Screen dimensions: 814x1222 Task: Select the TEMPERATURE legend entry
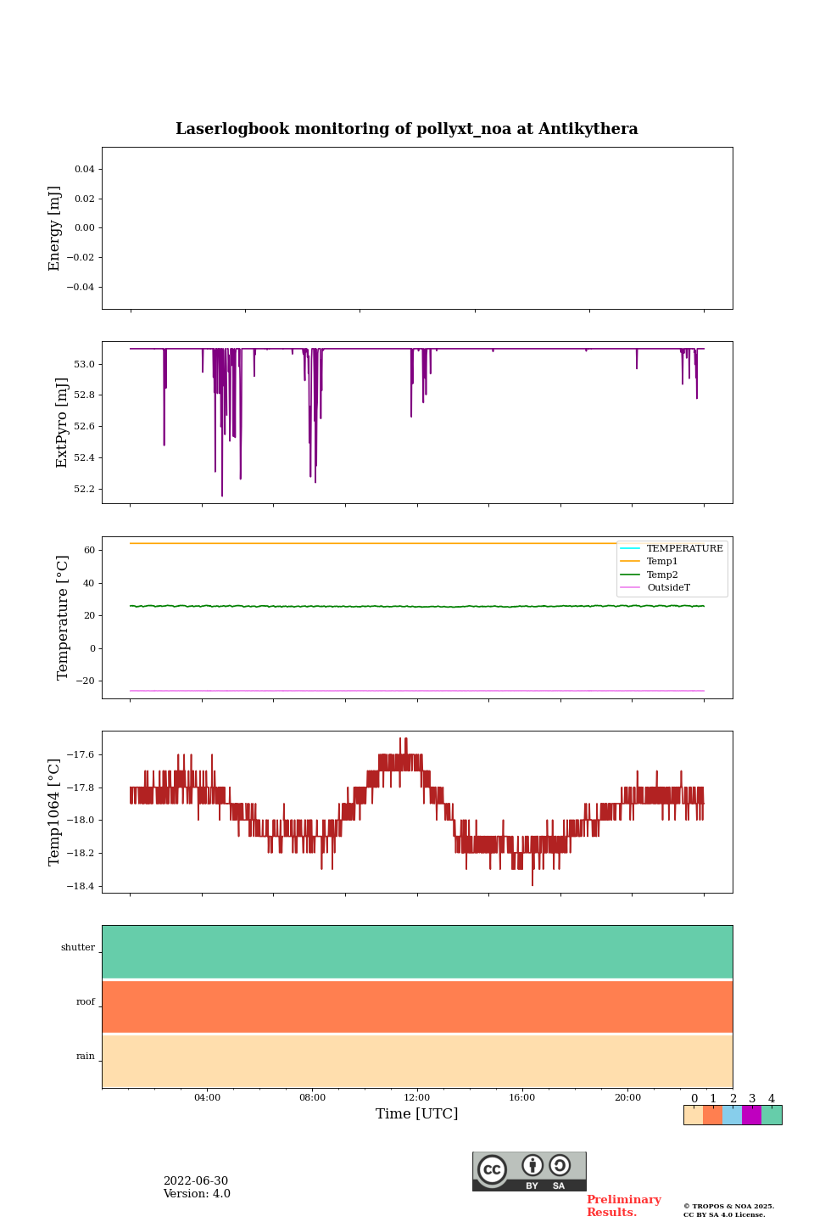tap(672, 548)
